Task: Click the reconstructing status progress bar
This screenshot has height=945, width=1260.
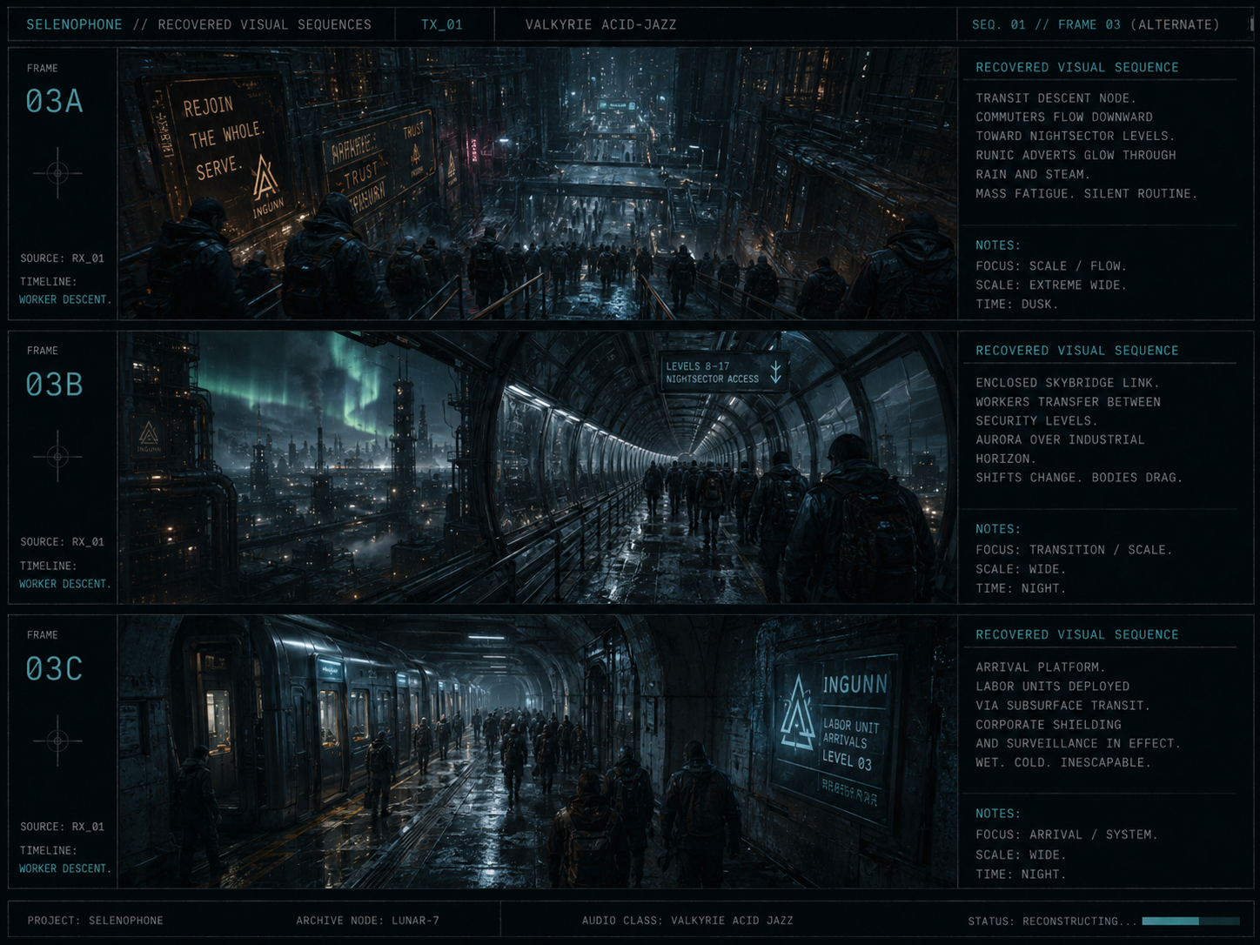Action: coord(1190,921)
